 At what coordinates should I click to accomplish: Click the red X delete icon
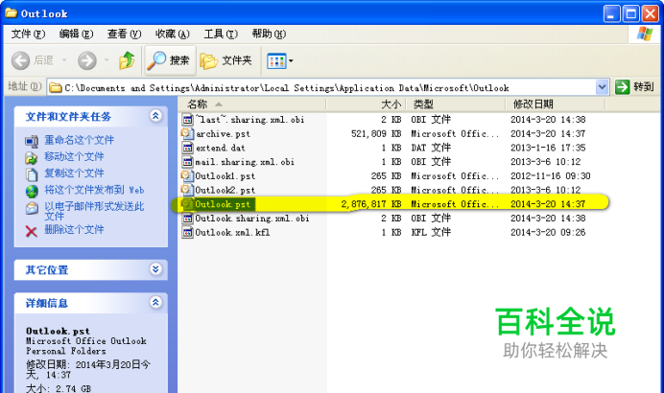32,231
